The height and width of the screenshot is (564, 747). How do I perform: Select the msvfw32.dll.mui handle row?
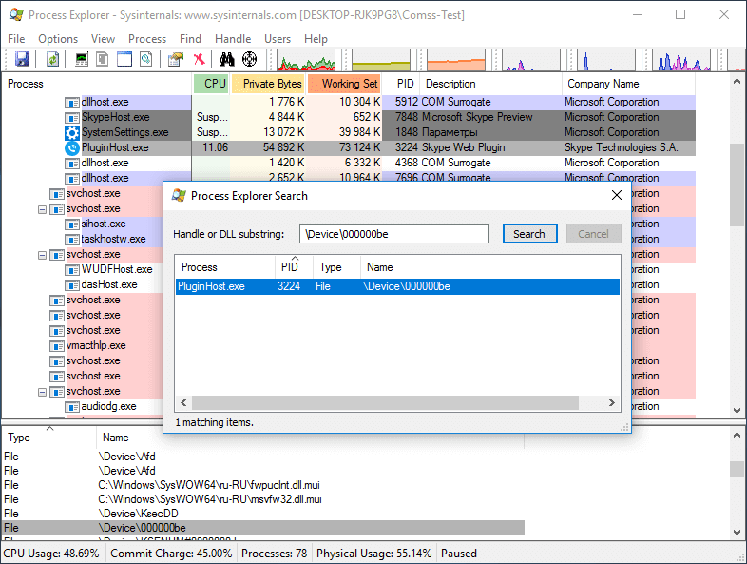tap(263, 499)
